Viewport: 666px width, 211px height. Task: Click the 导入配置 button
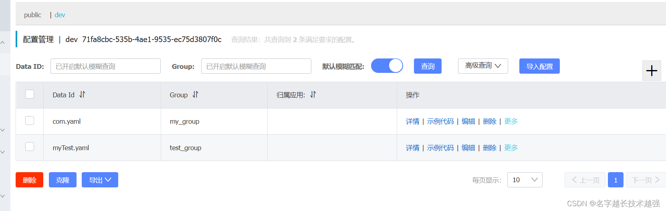click(539, 66)
